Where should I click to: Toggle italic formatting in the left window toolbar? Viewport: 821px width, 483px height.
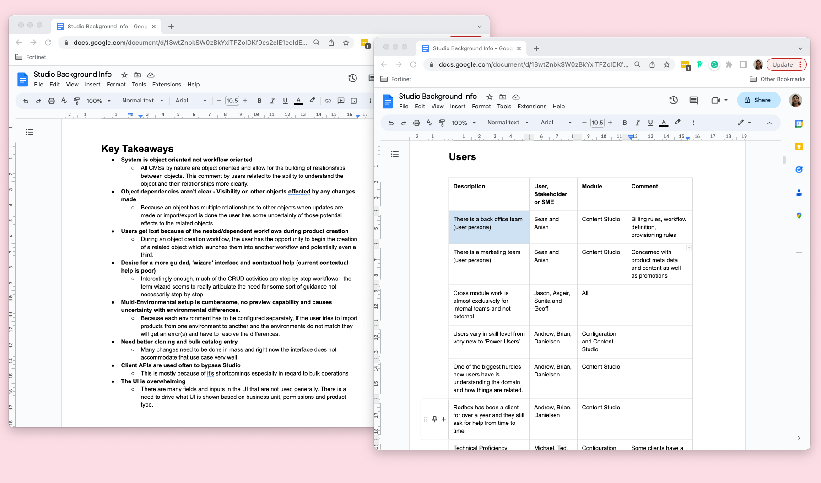(x=272, y=101)
